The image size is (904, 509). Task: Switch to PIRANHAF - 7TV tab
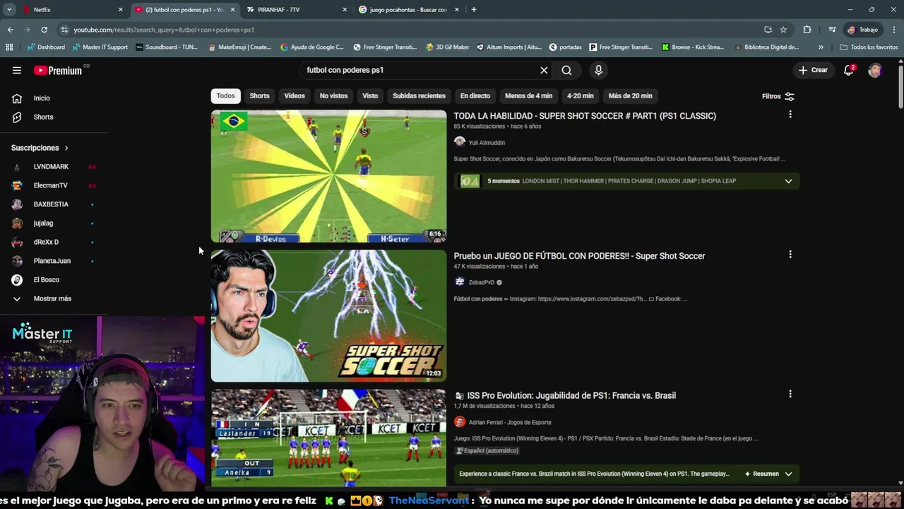click(297, 10)
